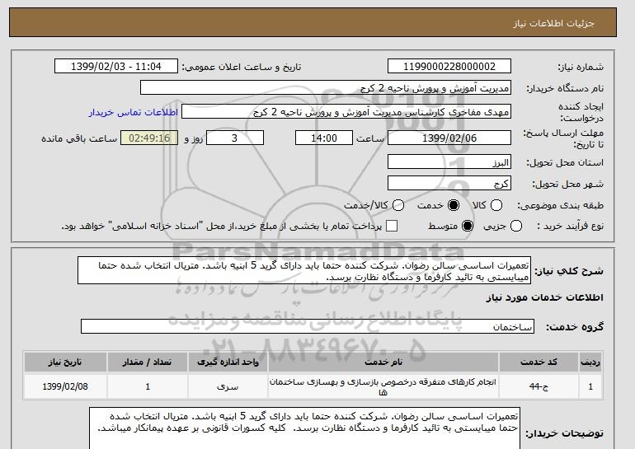635x449 pixels.
Task: Click the deadline hour field 14:00
Action: (x=324, y=138)
